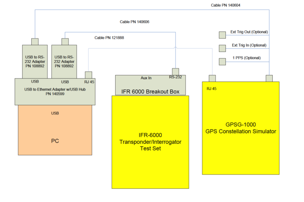Click the '1 PPS (Optional)' text
Screen dimensions: 304x202
pyautogui.click(x=246, y=58)
